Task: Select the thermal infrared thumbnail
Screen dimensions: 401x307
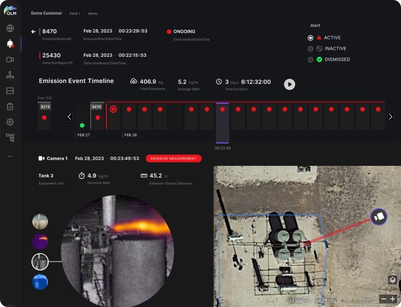Action: coord(40,241)
